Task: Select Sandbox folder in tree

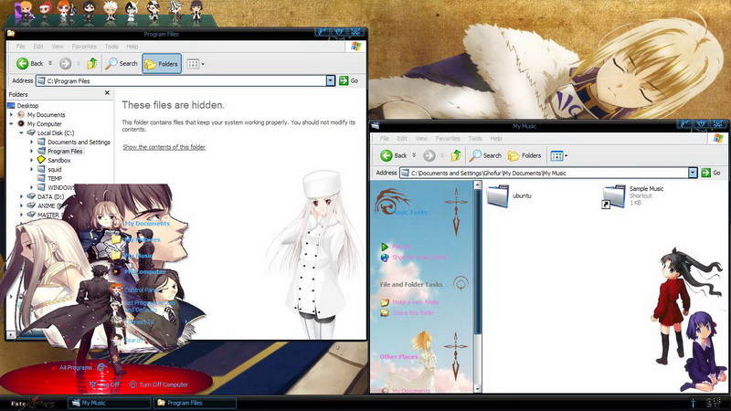Action: [x=58, y=161]
